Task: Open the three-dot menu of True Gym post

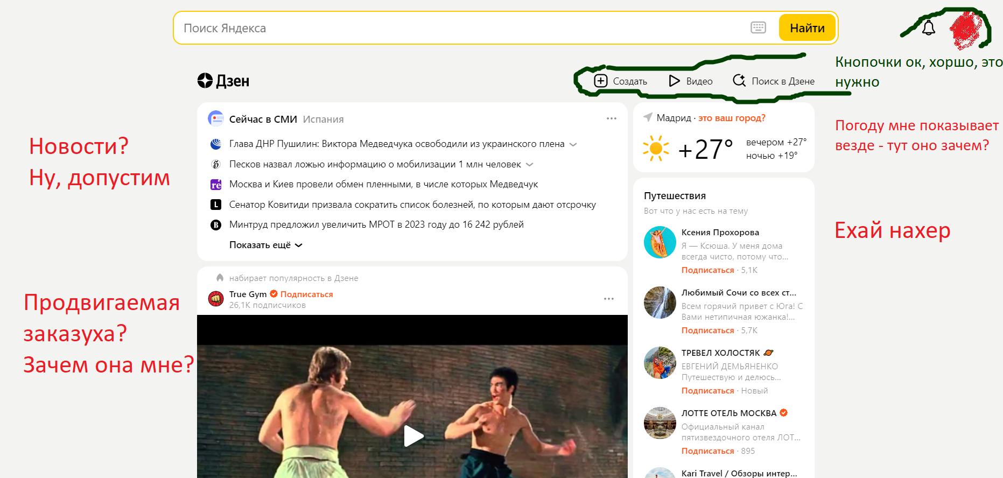Action: coord(609,299)
